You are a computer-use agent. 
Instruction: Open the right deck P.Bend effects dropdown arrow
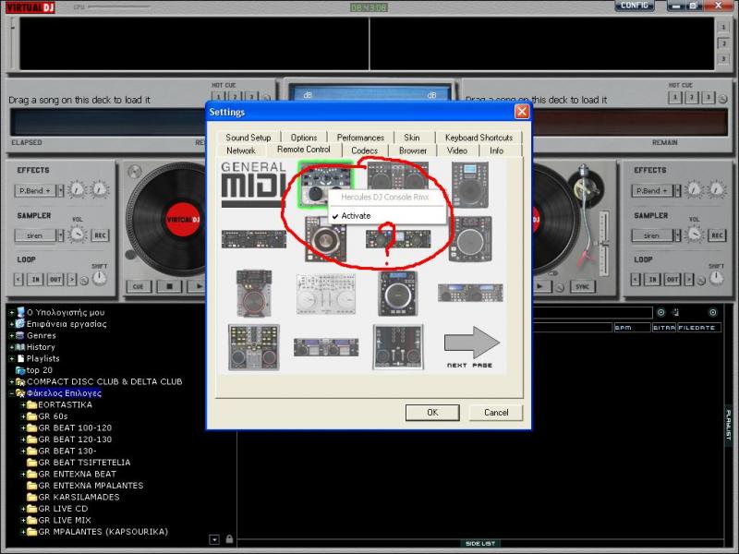(677, 190)
